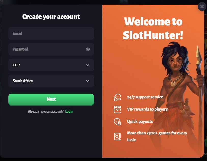Click the VIP rewards treasure chest icon
Screen dimensions: 207x161
click(x=117, y=109)
